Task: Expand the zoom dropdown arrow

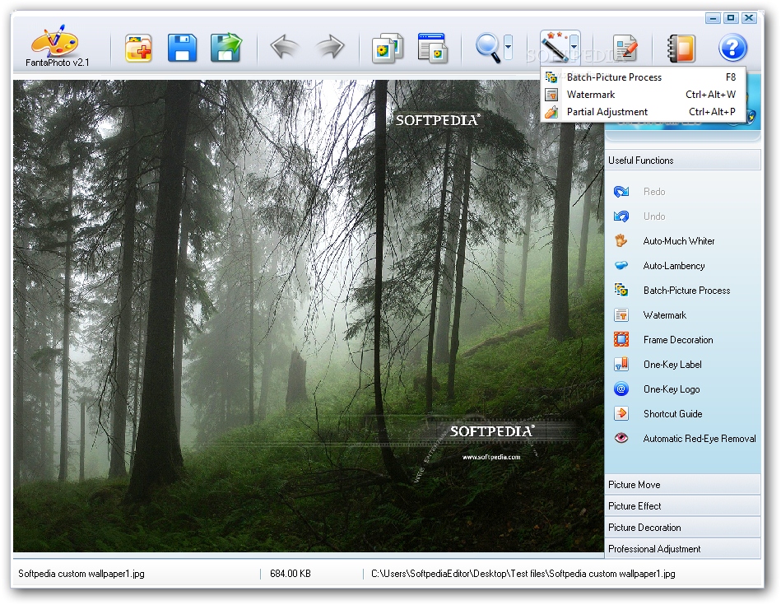Action: click(508, 48)
